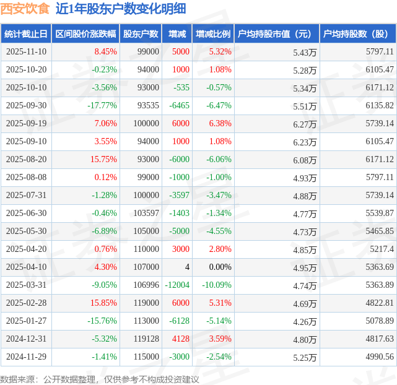Screen dimensions: 397x385
Task: Click the 统计截止日 column header
Action: coord(26,33)
